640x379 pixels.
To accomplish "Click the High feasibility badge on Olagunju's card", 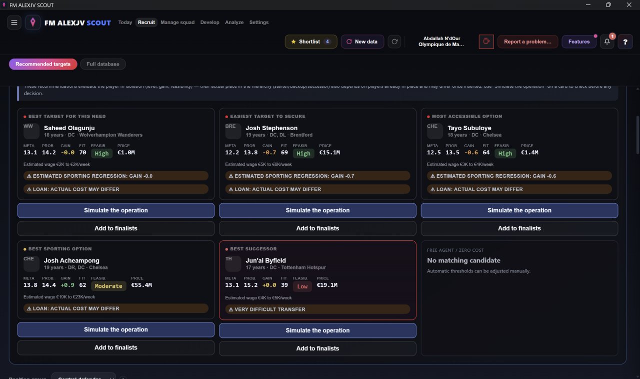I will [101, 153].
